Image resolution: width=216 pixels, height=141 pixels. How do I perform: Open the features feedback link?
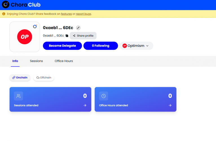(x=66, y=14)
